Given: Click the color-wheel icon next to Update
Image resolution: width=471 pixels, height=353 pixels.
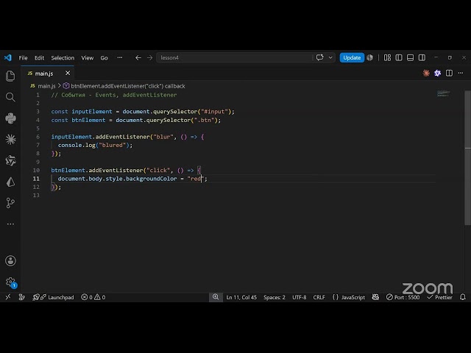Looking at the screenshot, I should (x=370, y=57).
